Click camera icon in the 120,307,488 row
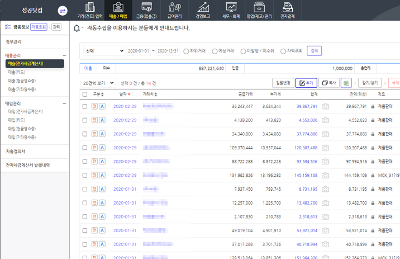The height and width of the screenshot is (259, 400). point(325,148)
